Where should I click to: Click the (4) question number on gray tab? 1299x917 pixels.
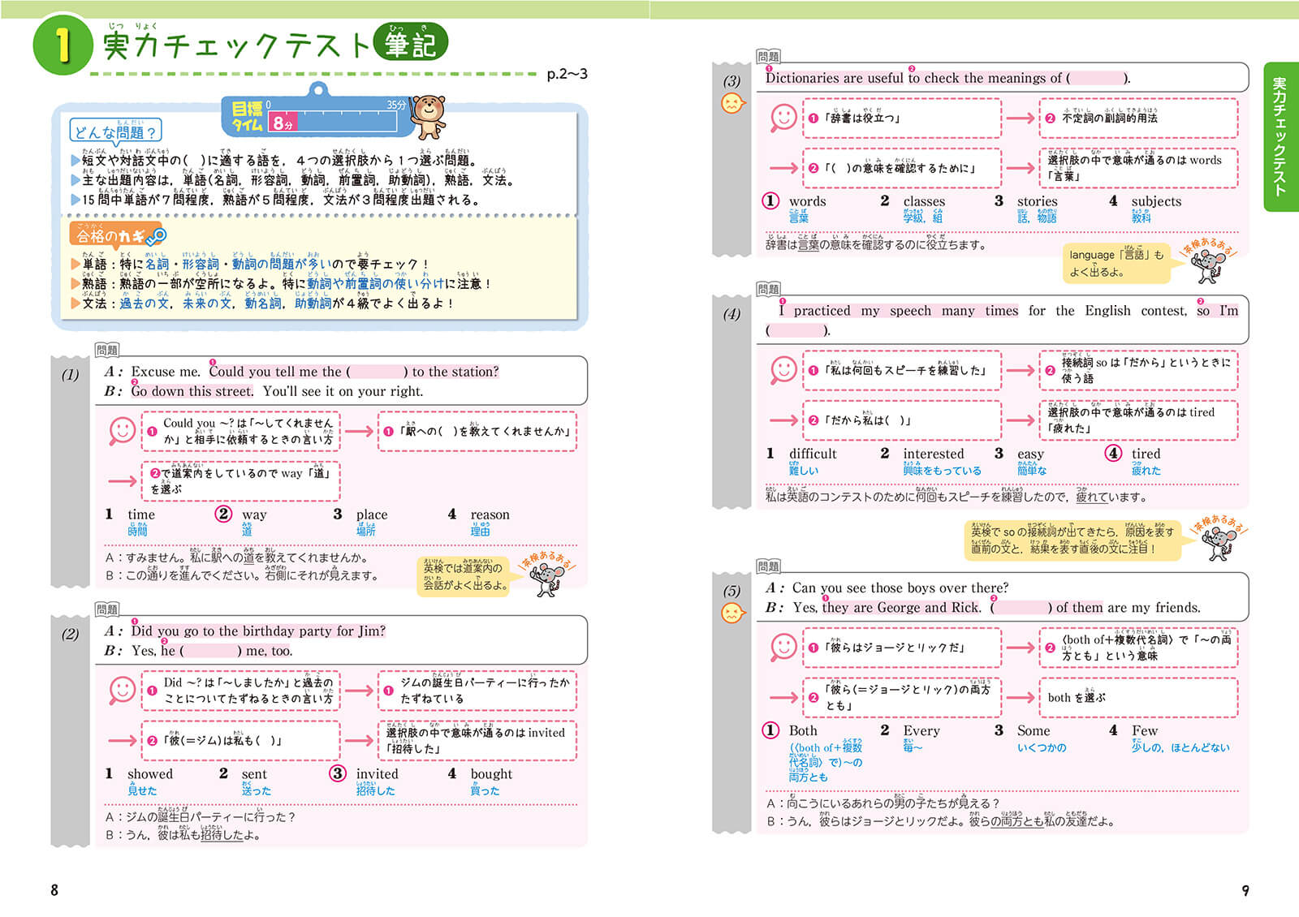(x=731, y=314)
